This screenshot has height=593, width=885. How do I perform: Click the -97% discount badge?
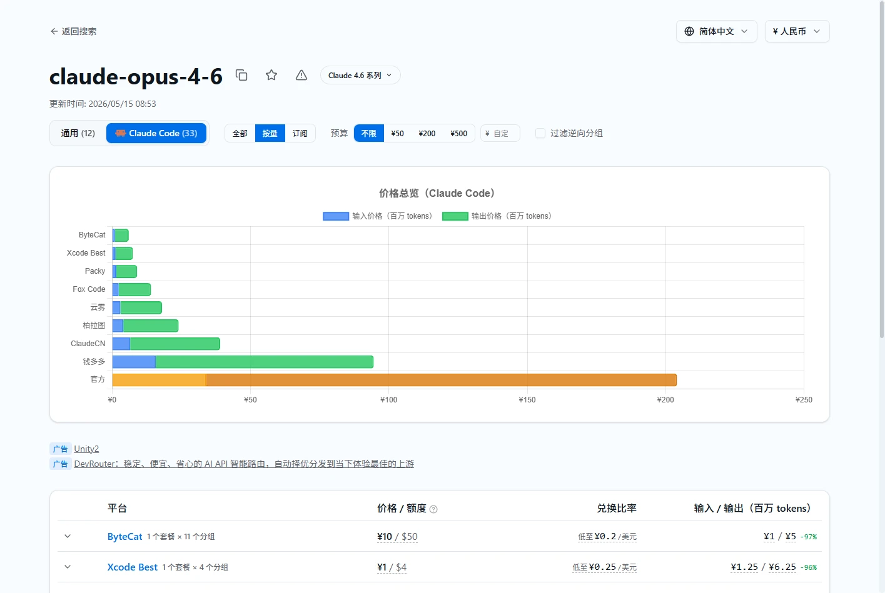point(809,537)
